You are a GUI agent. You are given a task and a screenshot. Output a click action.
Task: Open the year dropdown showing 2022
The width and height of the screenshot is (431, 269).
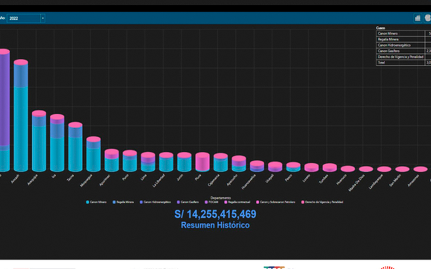point(26,18)
